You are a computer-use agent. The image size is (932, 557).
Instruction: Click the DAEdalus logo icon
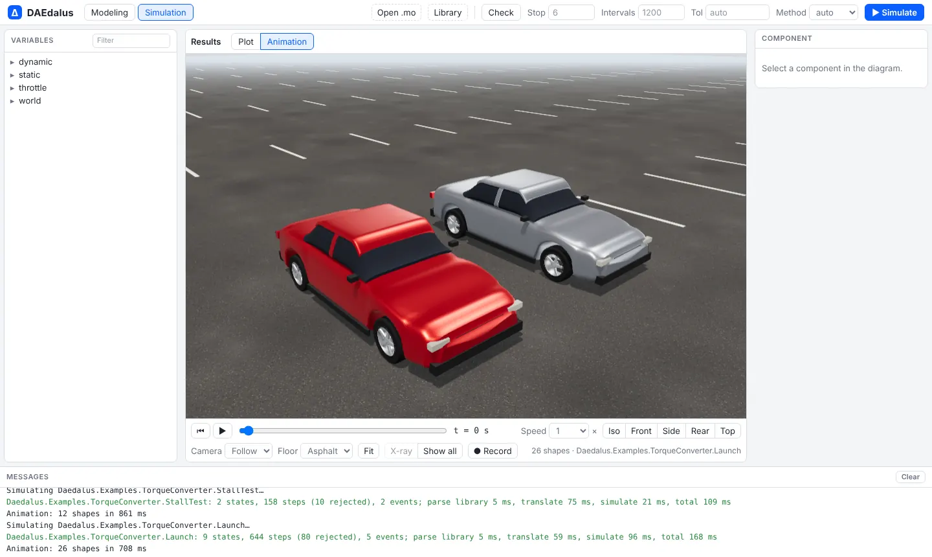click(14, 12)
